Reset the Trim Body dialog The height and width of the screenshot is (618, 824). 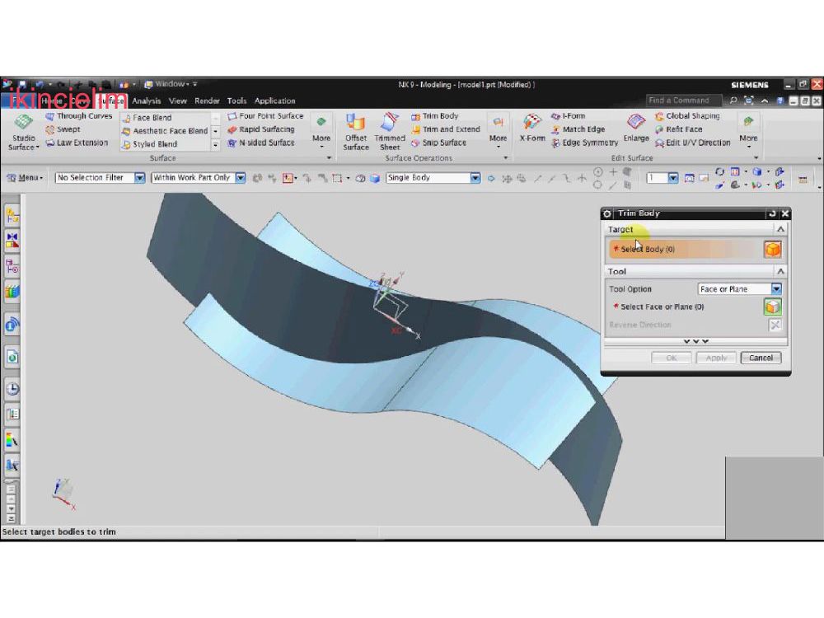click(x=772, y=213)
